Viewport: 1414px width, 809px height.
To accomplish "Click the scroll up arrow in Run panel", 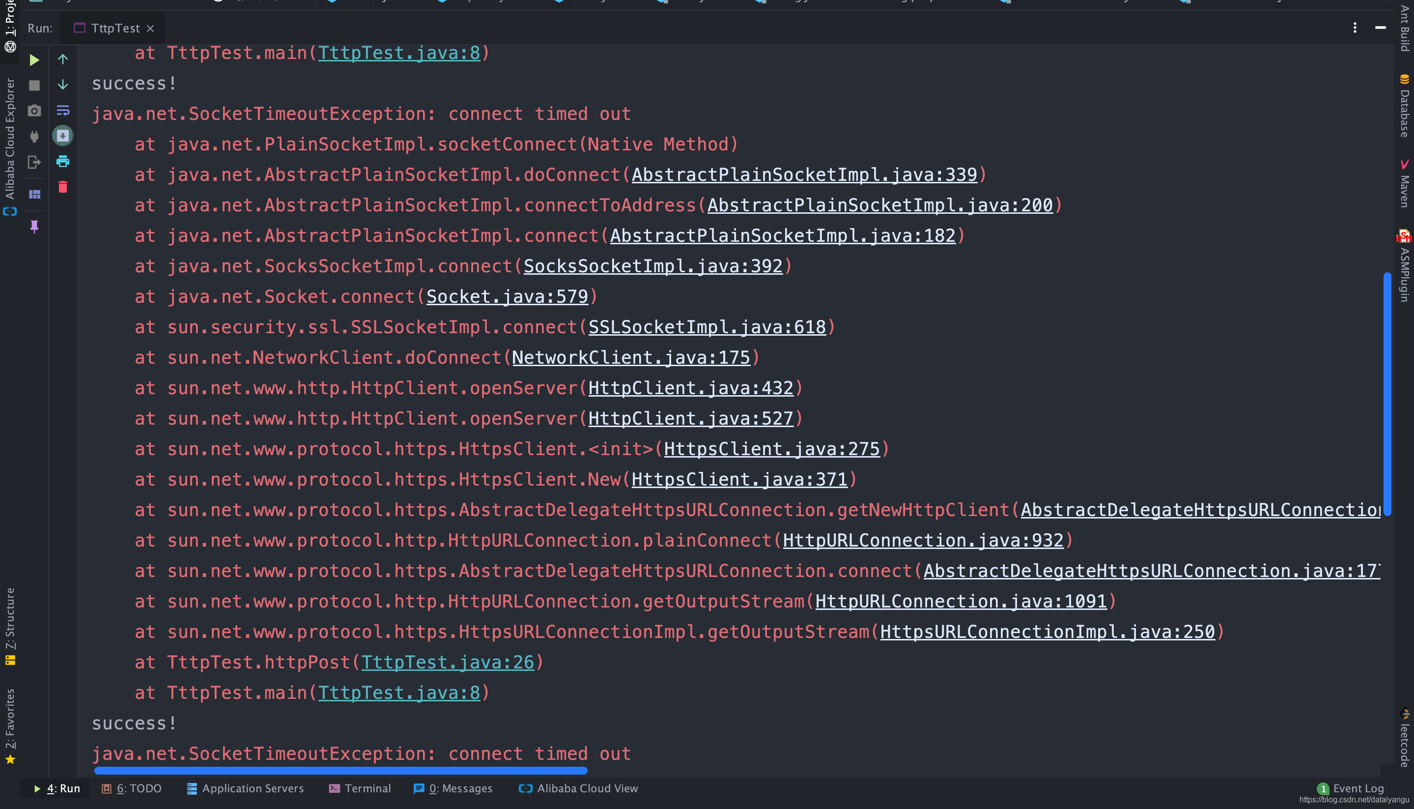I will 62,60.
